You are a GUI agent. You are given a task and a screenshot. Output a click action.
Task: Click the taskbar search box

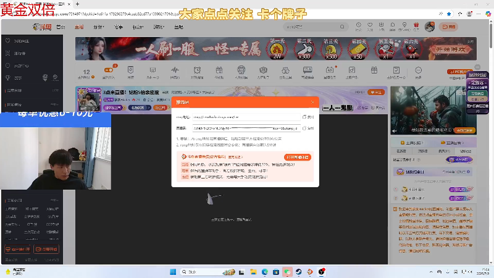[x=208, y=272]
